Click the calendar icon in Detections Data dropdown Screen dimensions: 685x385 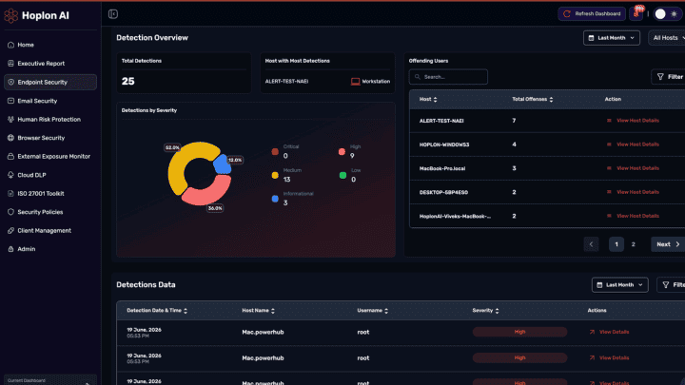(599, 285)
